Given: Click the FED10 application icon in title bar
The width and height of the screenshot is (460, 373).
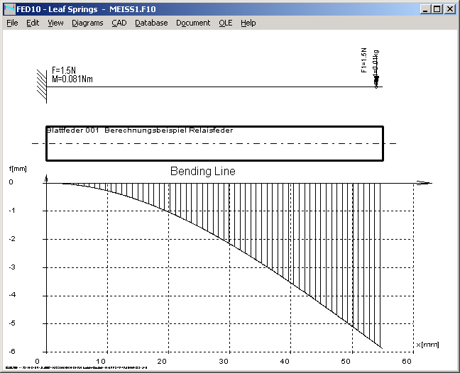Looking at the screenshot, I should [9, 9].
